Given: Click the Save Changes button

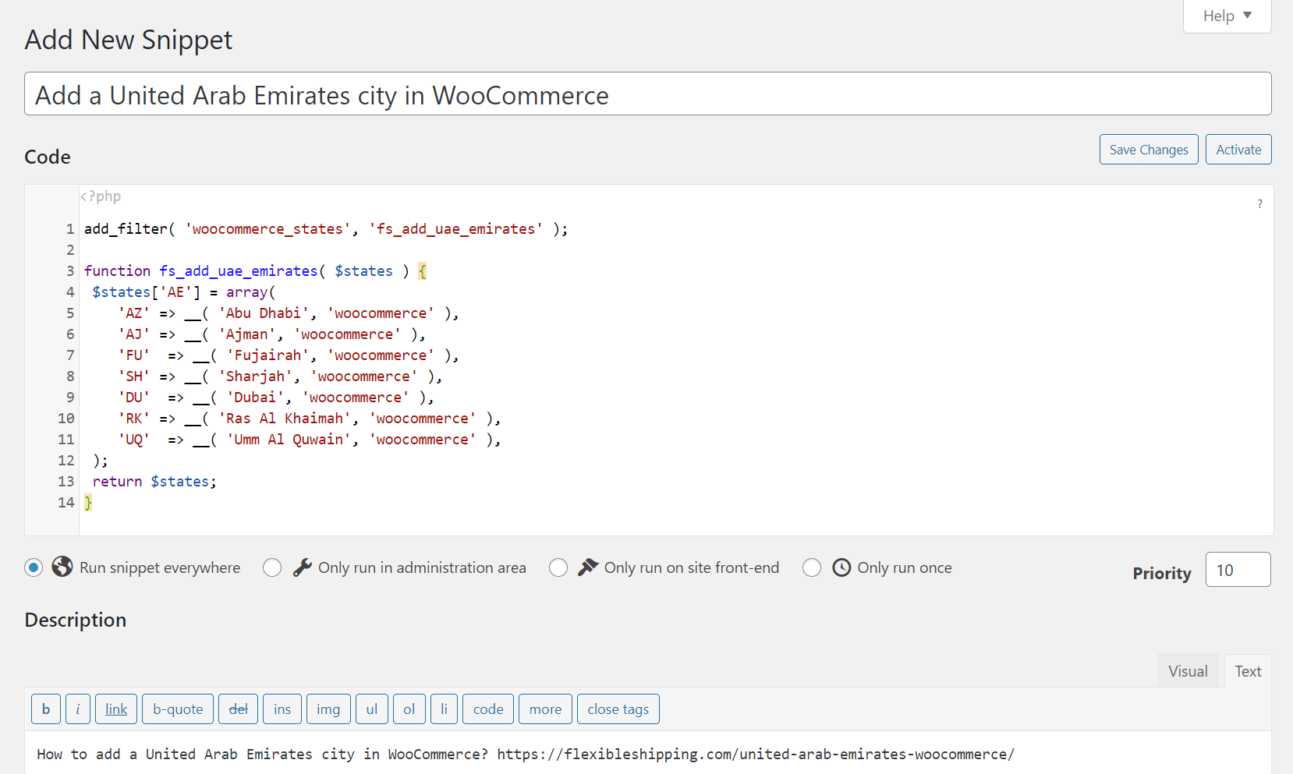Looking at the screenshot, I should click(1149, 150).
